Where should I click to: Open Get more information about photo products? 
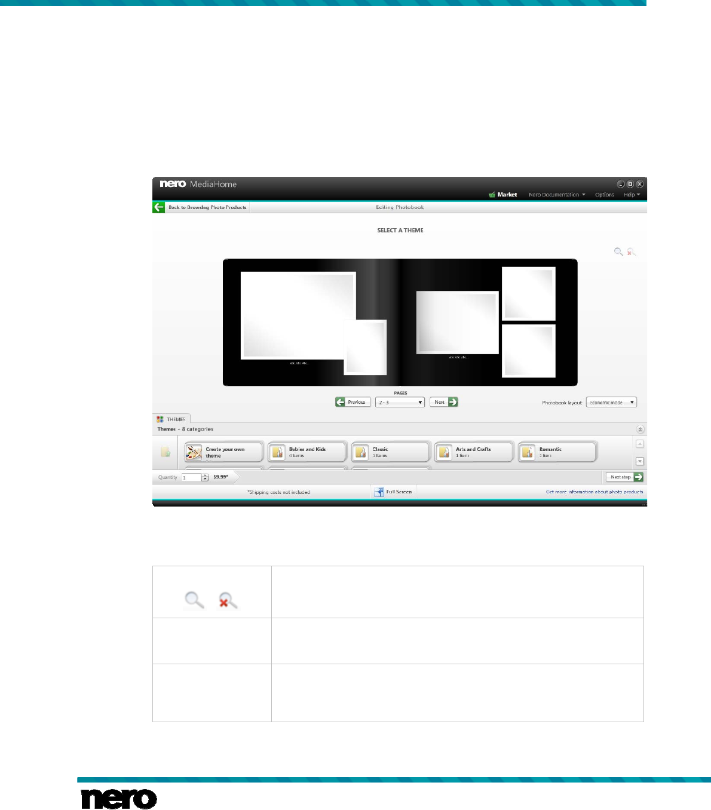tap(594, 492)
